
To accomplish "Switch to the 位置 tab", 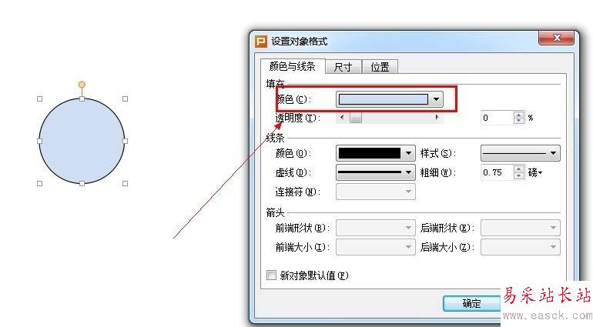I will [380, 67].
